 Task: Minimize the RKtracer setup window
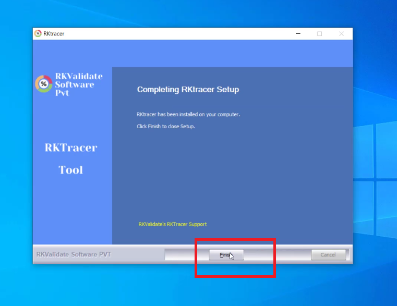(x=298, y=34)
